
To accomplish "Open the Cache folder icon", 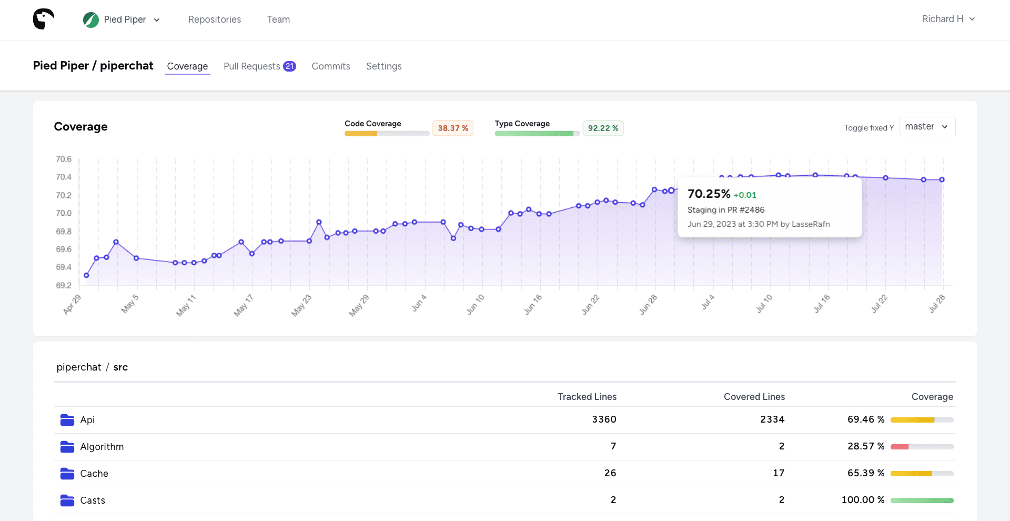I will [x=67, y=473].
